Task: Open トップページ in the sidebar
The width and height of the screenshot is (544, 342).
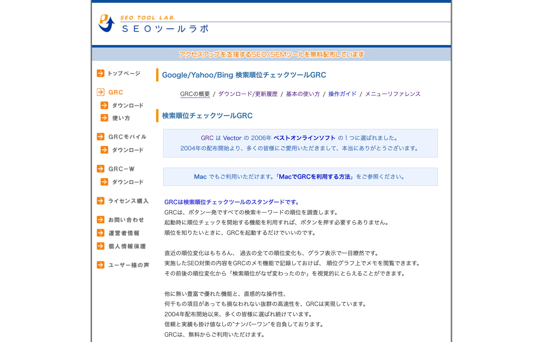Action: click(124, 73)
